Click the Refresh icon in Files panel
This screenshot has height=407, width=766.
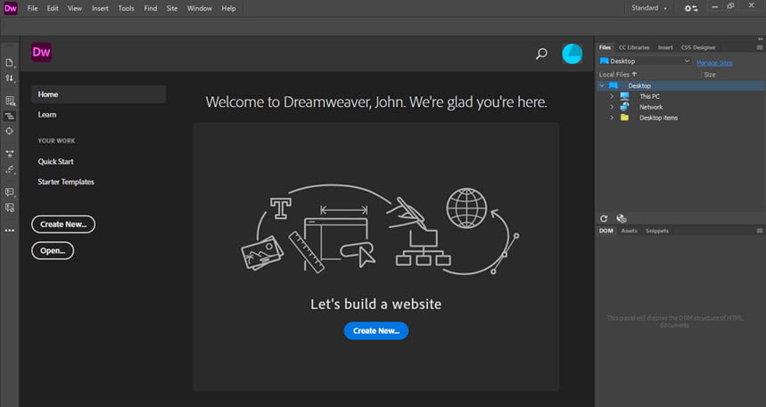point(604,218)
